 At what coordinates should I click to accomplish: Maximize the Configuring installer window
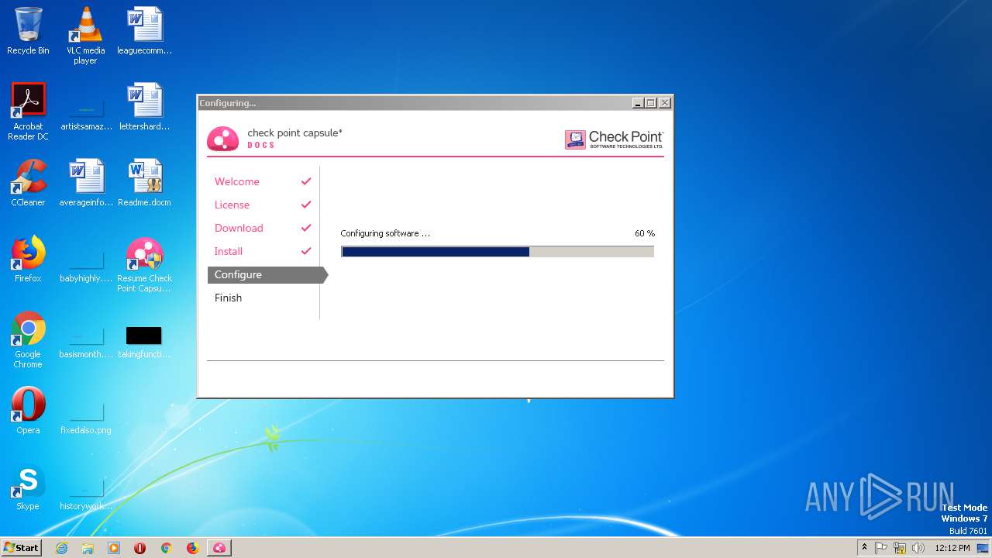pos(651,102)
